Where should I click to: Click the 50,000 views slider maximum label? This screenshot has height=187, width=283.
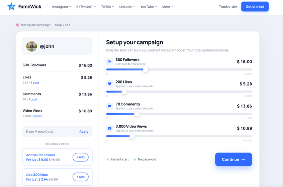click(x=247, y=140)
